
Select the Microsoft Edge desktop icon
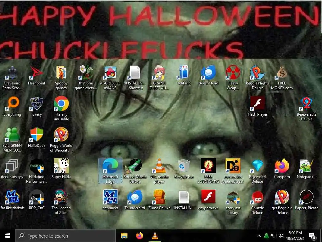pos(110,171)
